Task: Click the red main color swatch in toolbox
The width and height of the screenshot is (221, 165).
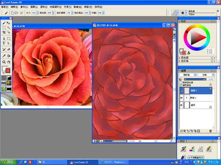Action: point(8,70)
